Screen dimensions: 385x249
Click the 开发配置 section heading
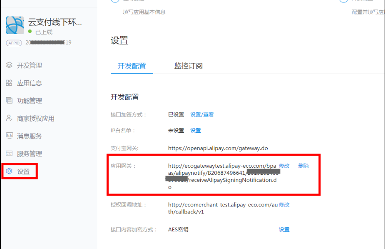click(125, 97)
